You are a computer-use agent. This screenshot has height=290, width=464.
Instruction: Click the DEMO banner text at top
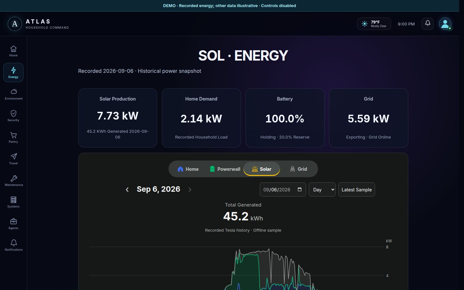229,6
